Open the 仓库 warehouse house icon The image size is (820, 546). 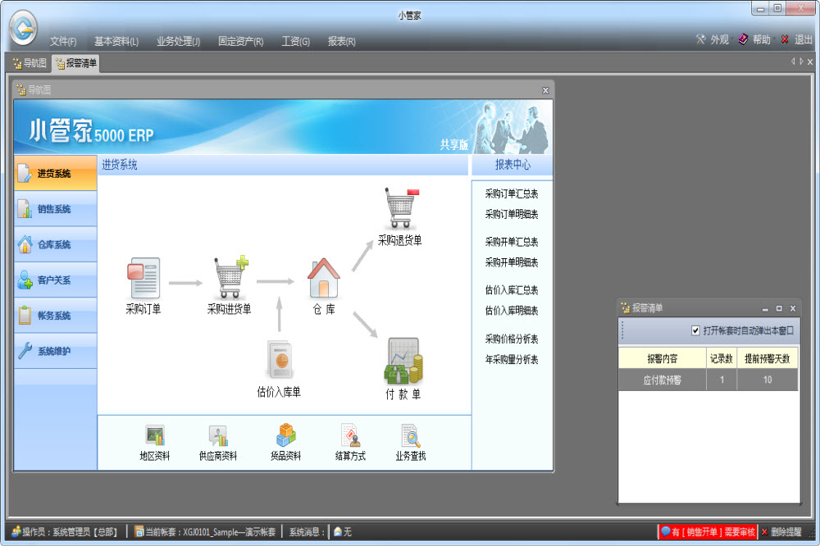pos(323,279)
